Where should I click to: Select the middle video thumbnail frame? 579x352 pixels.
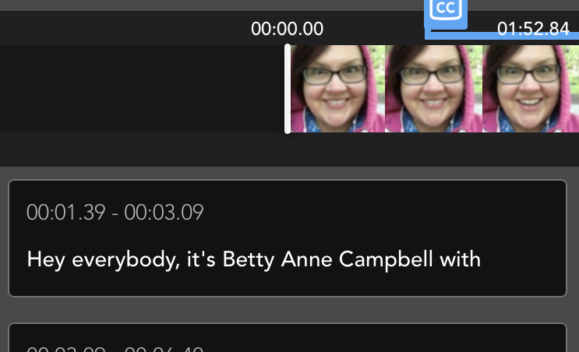coord(433,89)
